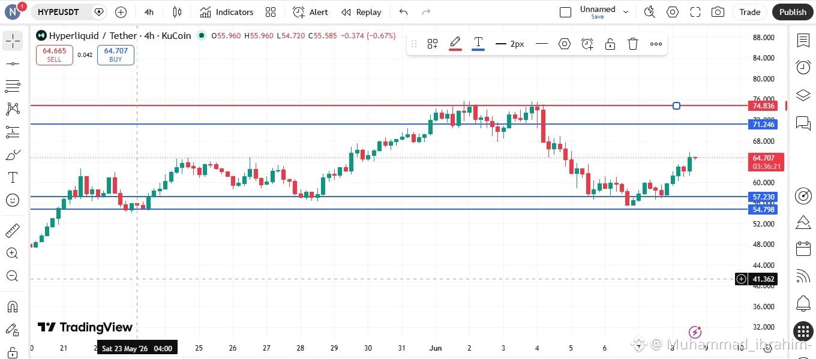Add a symbol to compare with plus
The width and height of the screenshot is (816, 359).
point(121,12)
